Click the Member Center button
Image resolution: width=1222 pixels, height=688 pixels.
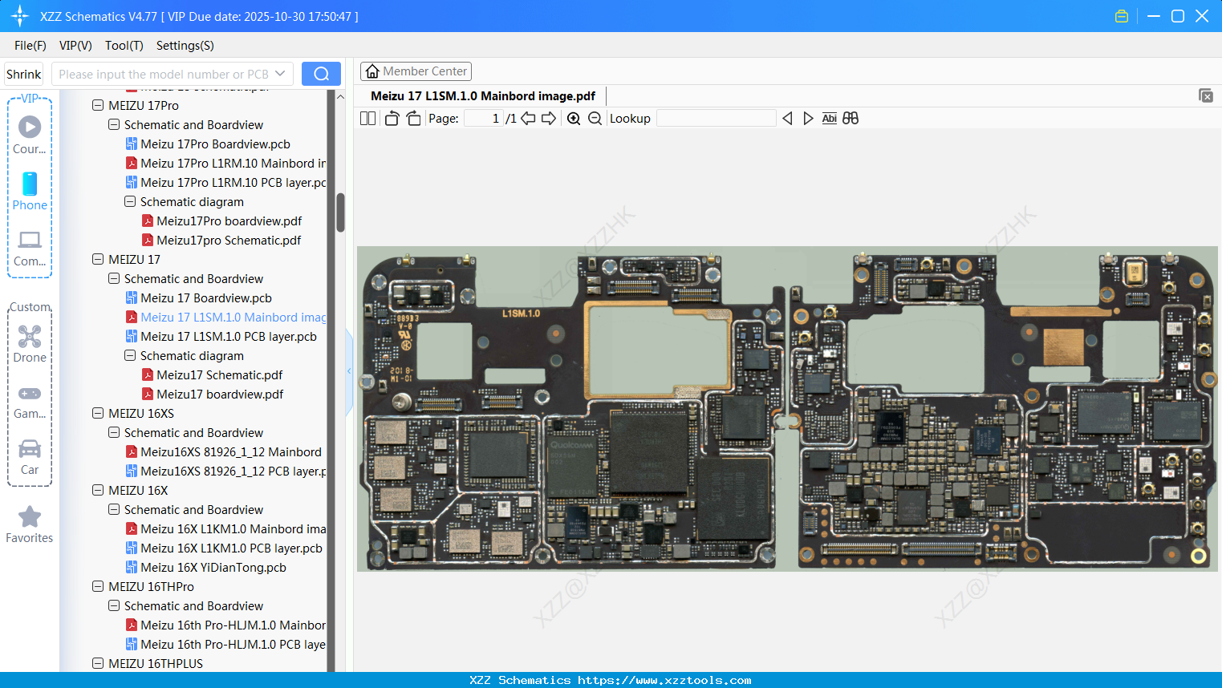pyautogui.click(x=416, y=71)
